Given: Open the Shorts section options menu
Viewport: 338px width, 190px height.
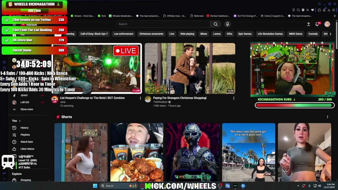Looking at the screenshot, I should (x=328, y=117).
